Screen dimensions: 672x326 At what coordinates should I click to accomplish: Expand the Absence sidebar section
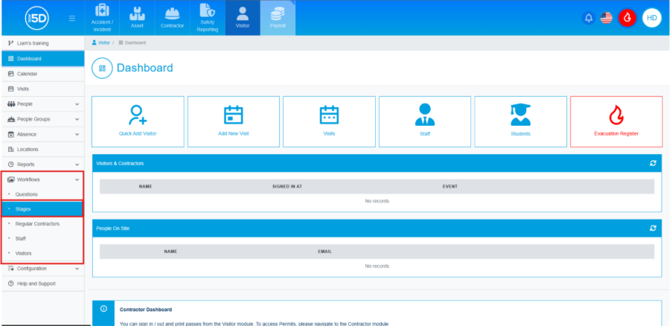point(42,135)
